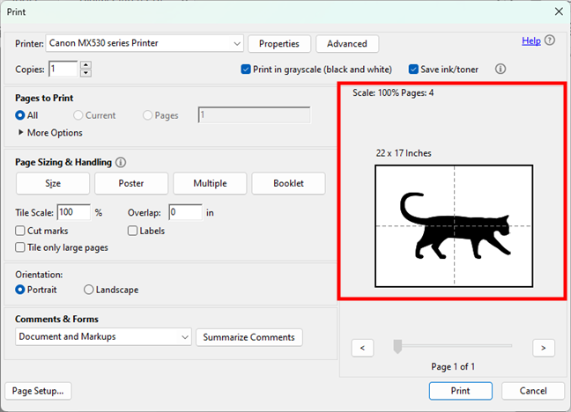
Task: Go to previous preview page
Action: (x=362, y=348)
